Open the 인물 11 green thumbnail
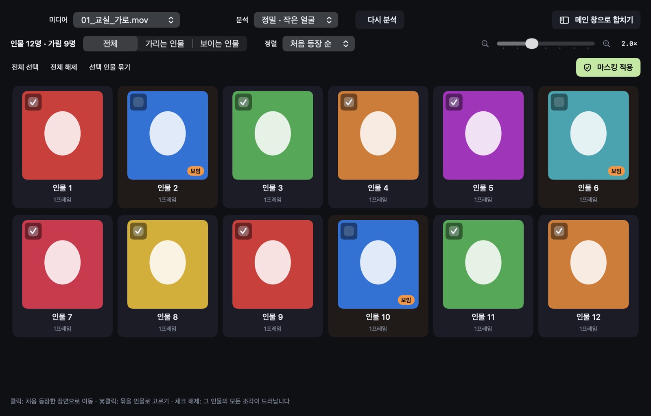651x416 pixels. point(483,264)
